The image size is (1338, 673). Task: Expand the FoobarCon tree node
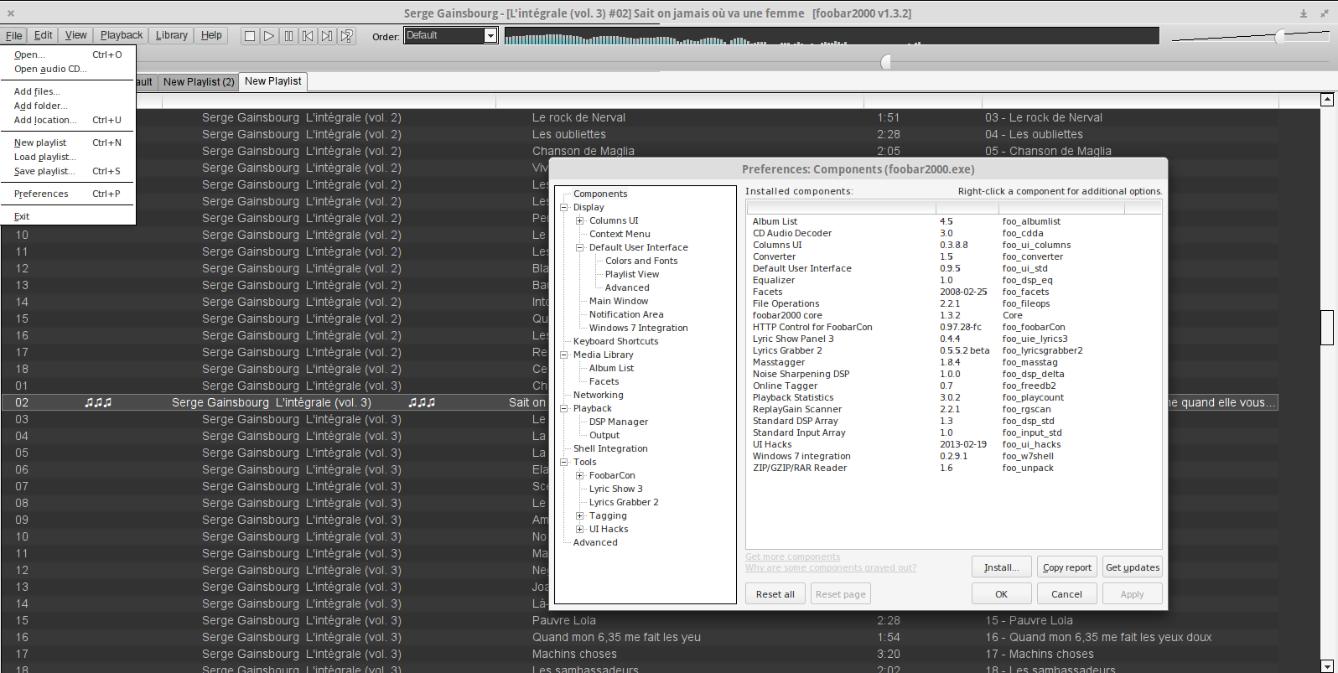click(x=579, y=476)
